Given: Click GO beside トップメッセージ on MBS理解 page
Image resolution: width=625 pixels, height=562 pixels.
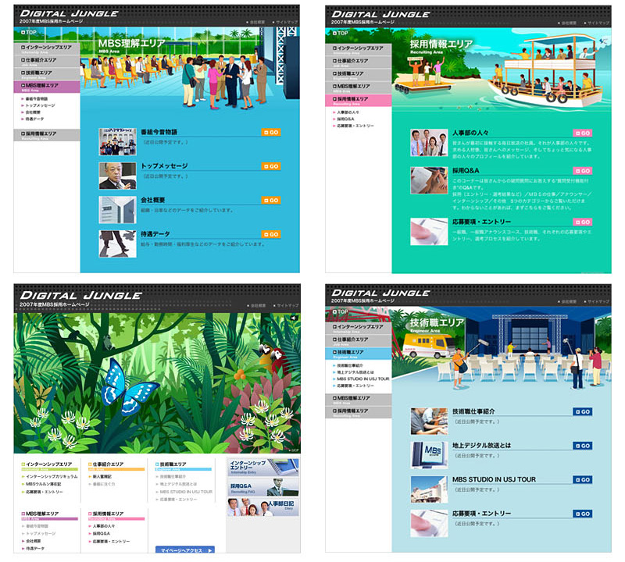Looking at the screenshot, I should pos(271,166).
